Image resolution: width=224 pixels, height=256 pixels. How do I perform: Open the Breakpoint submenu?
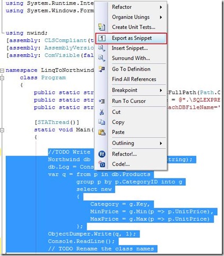tap(131, 90)
